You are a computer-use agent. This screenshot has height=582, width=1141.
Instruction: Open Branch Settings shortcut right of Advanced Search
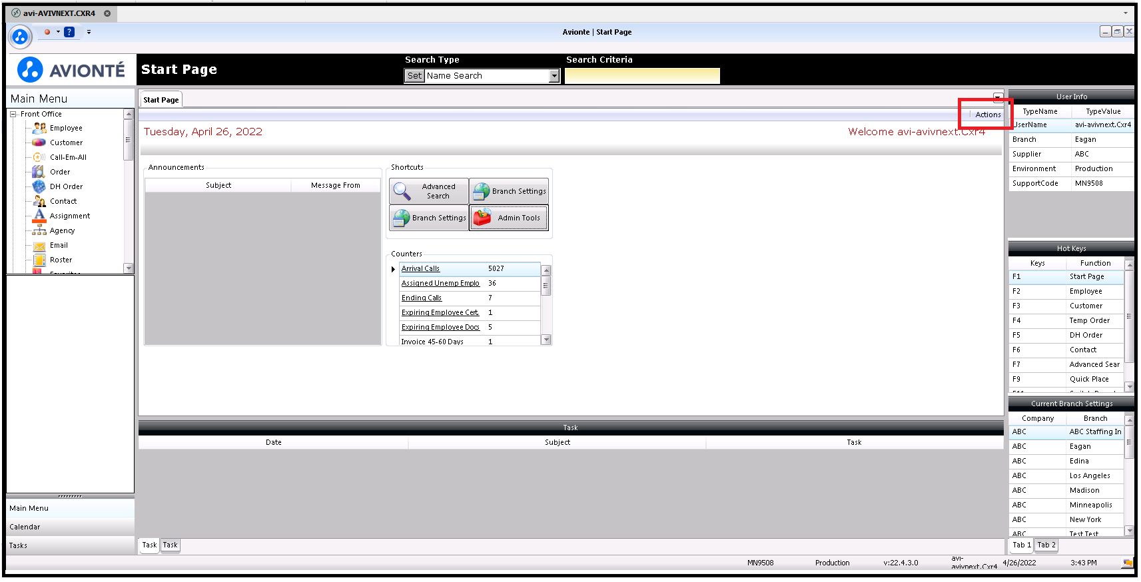coord(509,191)
